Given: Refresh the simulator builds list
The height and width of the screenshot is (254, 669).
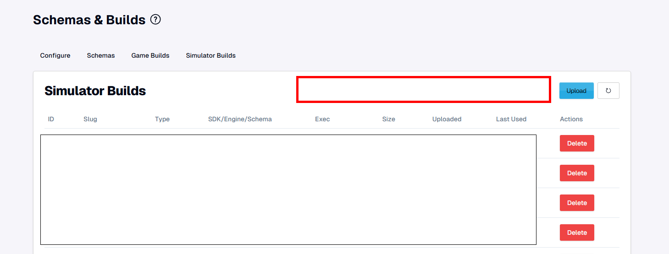Looking at the screenshot, I should click(x=608, y=91).
